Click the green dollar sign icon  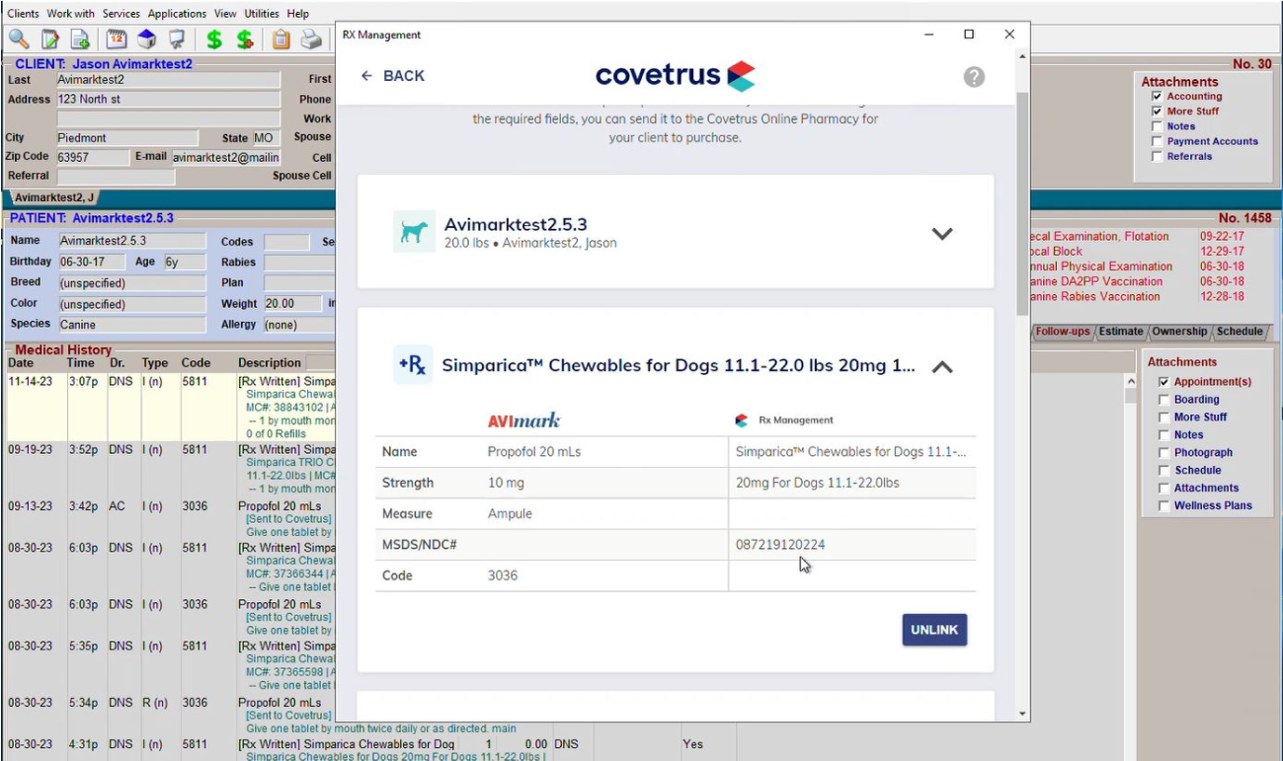(213, 39)
